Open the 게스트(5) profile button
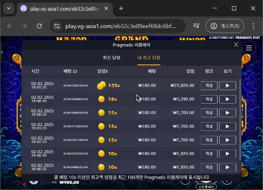The width and height of the screenshot is (263, 190). (x=225, y=26)
